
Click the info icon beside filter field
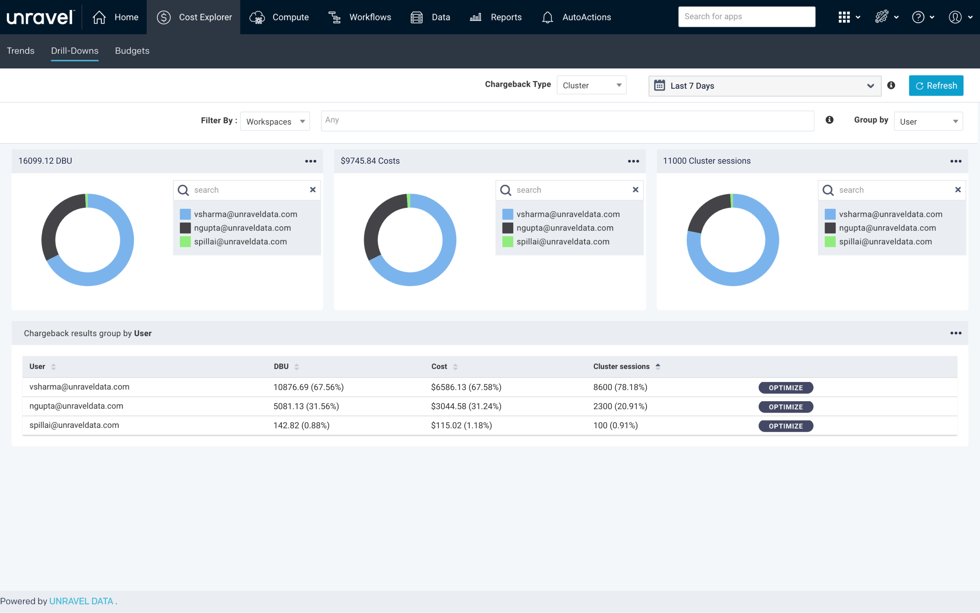830,120
